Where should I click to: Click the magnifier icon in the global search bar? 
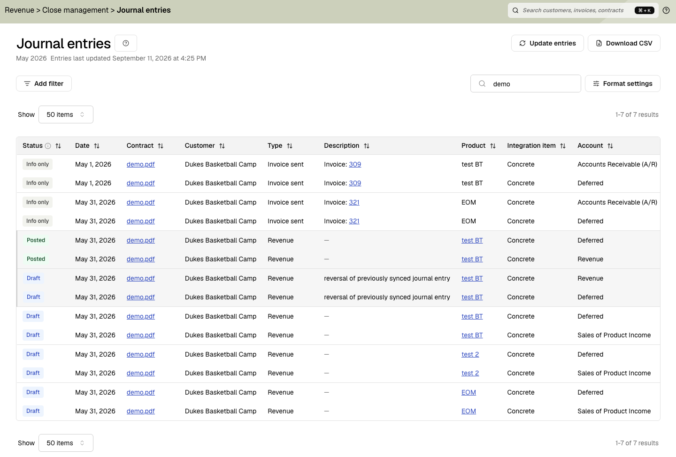515,10
